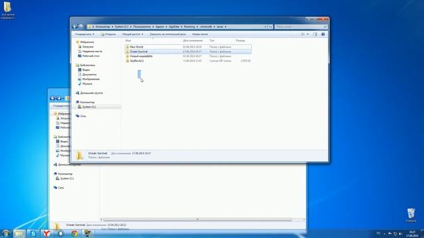Click the File Explorer taskbar icon
Screen dimensions: 424x238
tap(19, 233)
